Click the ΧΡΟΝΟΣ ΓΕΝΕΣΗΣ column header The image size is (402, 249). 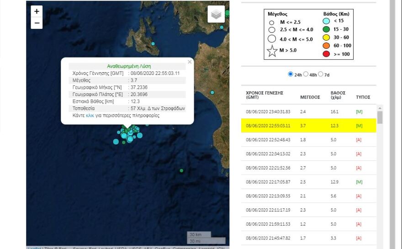coord(264,95)
